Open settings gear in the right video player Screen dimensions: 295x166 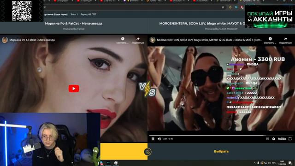(273, 139)
